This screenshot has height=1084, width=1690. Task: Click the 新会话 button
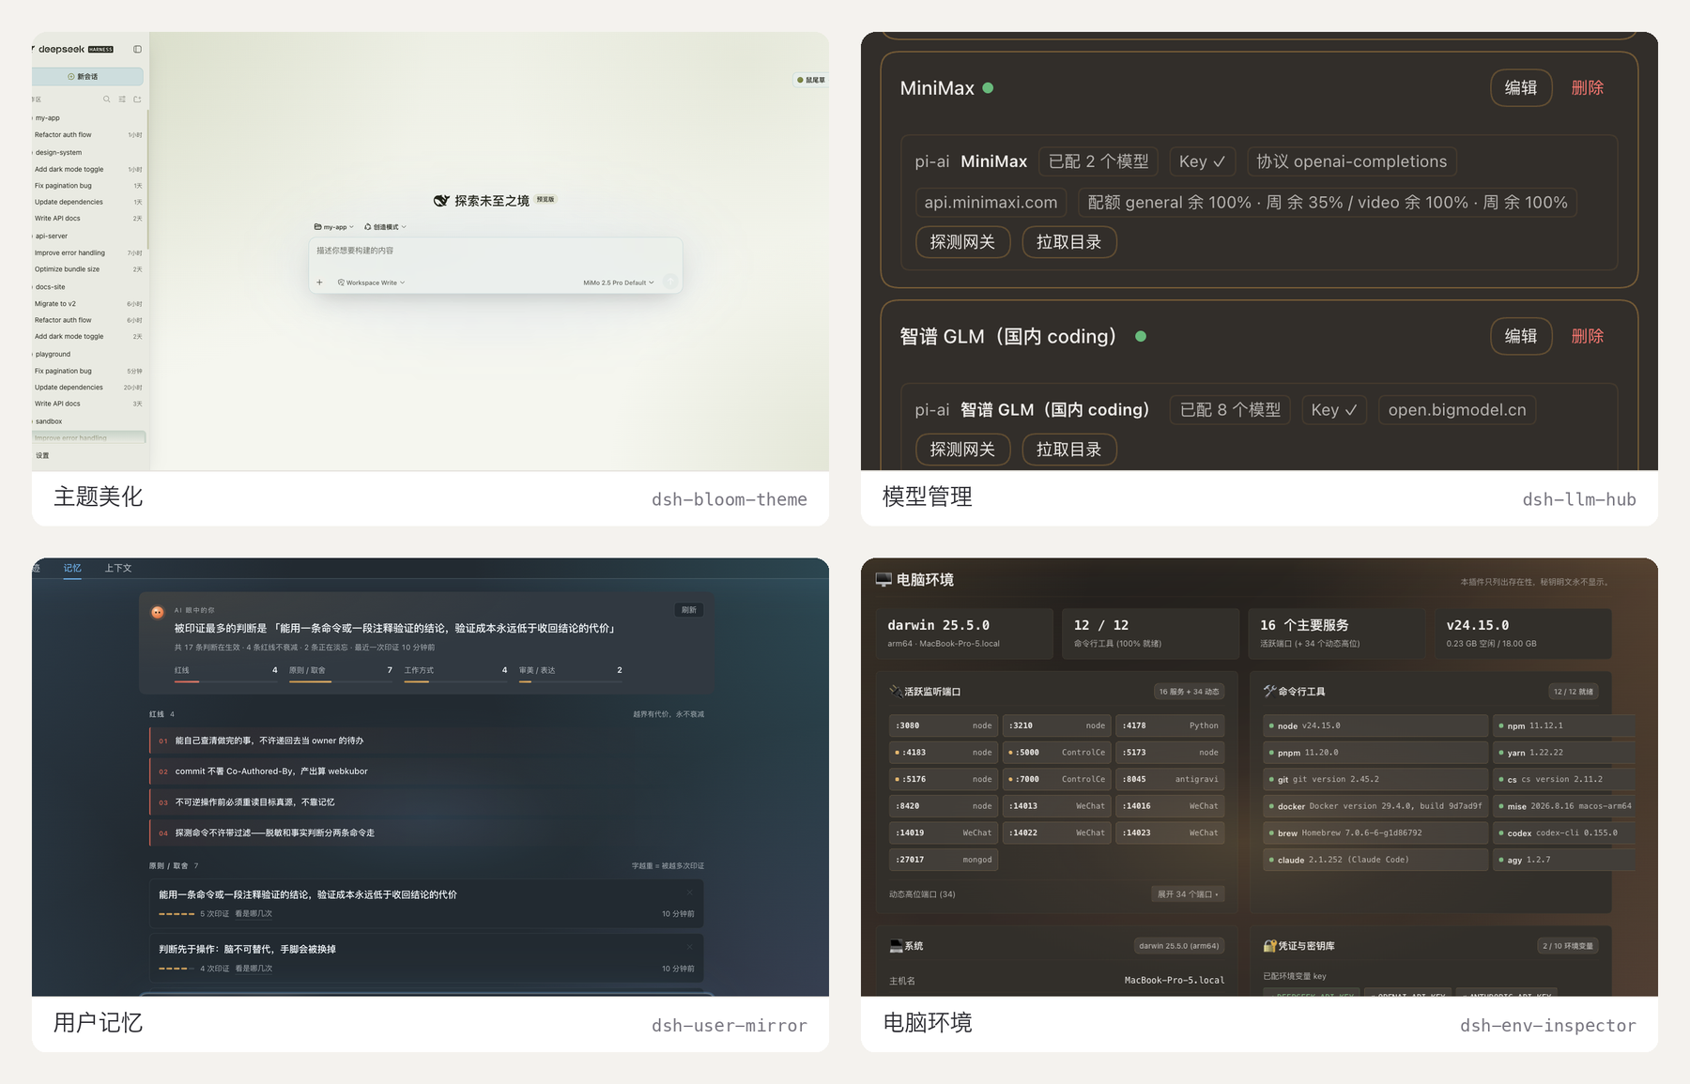(x=88, y=76)
